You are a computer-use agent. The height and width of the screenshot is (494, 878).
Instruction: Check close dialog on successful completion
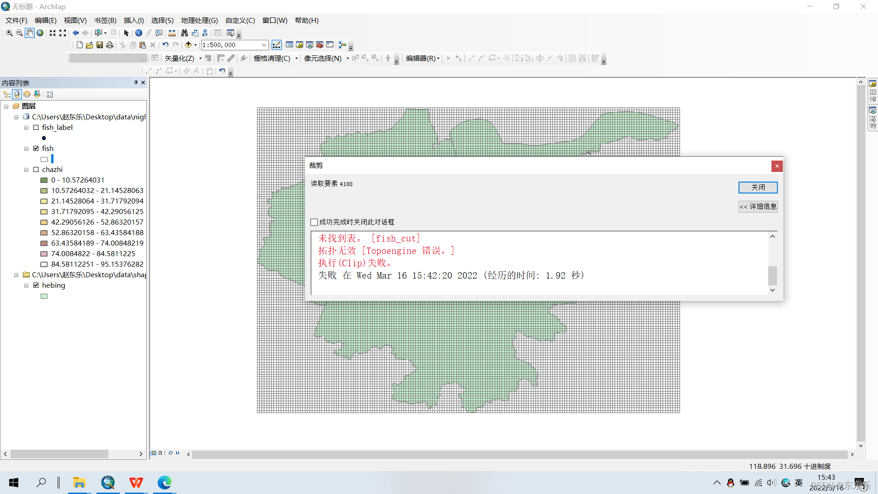click(x=314, y=222)
